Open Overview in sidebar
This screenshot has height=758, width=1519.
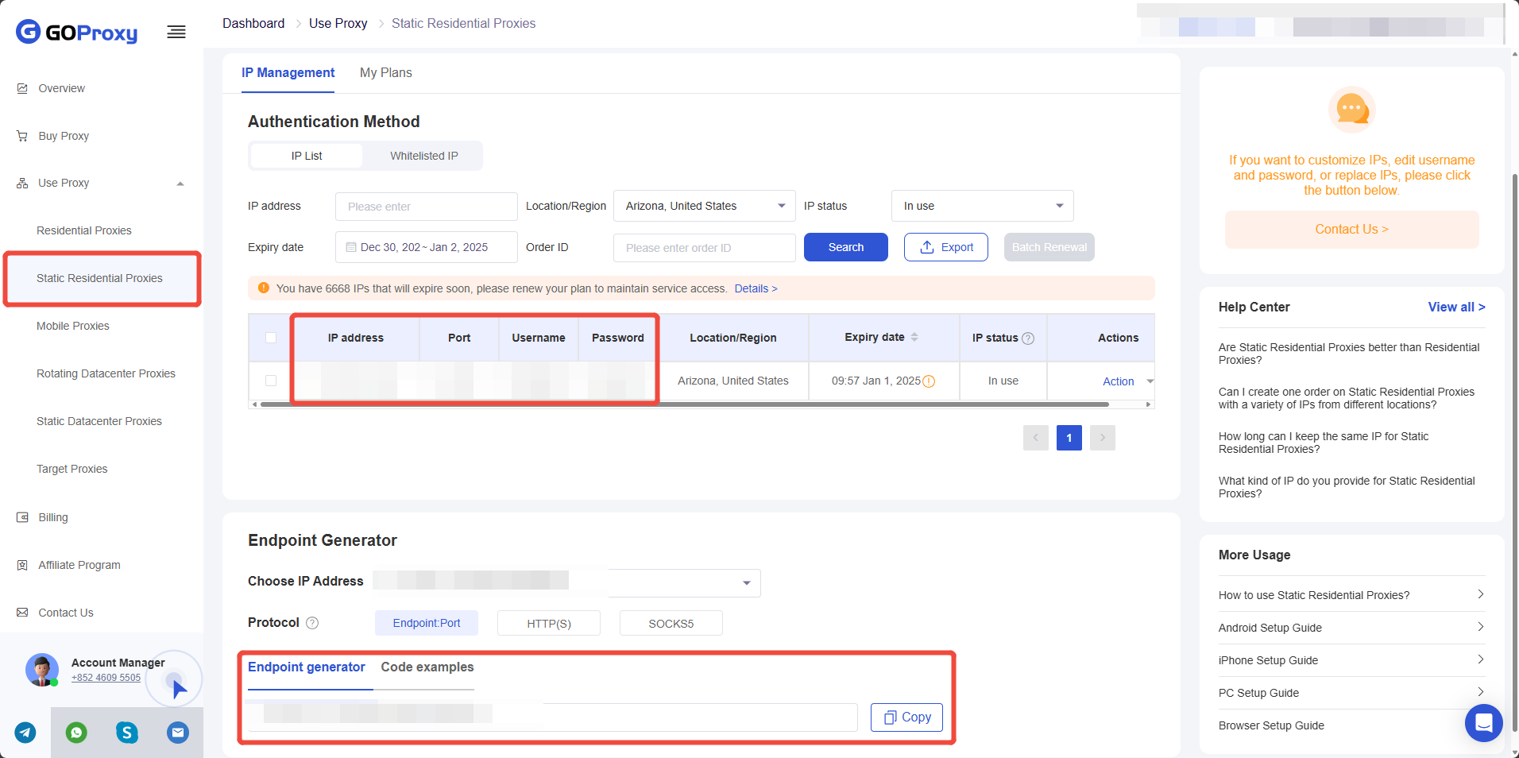click(62, 88)
